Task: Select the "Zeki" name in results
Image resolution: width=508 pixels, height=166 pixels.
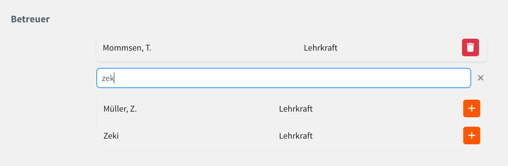Action: tap(111, 136)
